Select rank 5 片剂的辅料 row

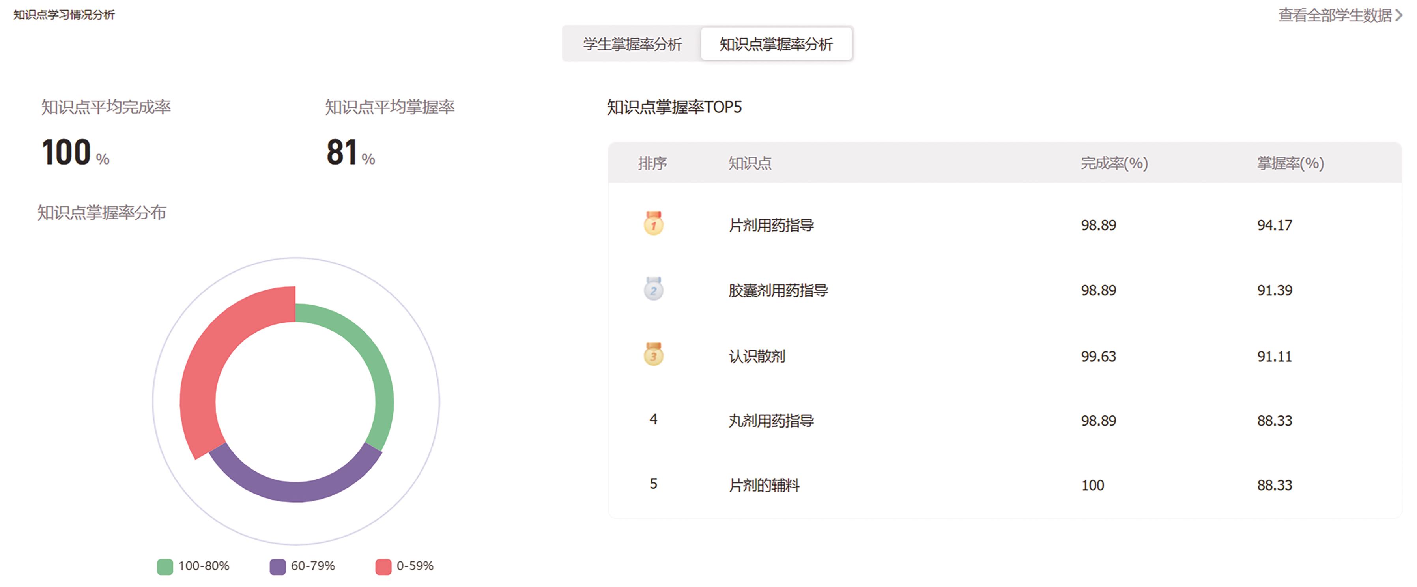click(x=763, y=485)
